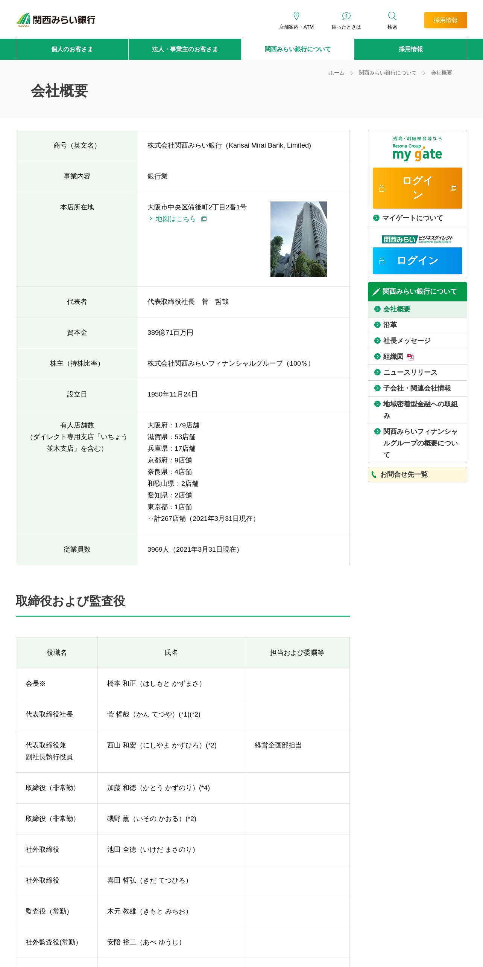The width and height of the screenshot is (483, 967).
Task: Open 沿革 in the sidebar
Action: [418, 325]
